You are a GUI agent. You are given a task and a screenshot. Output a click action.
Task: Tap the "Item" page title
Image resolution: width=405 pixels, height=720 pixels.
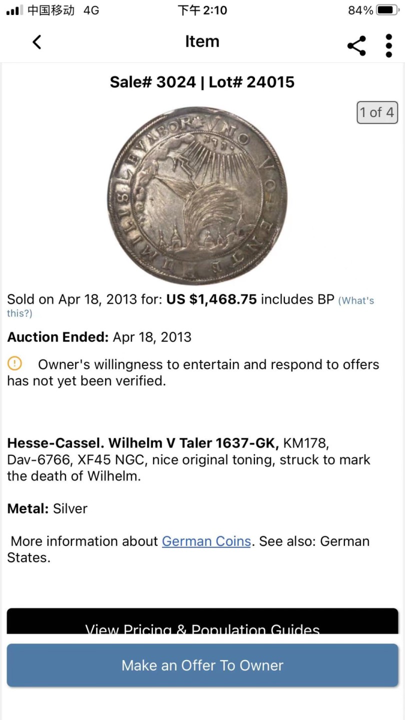point(202,41)
